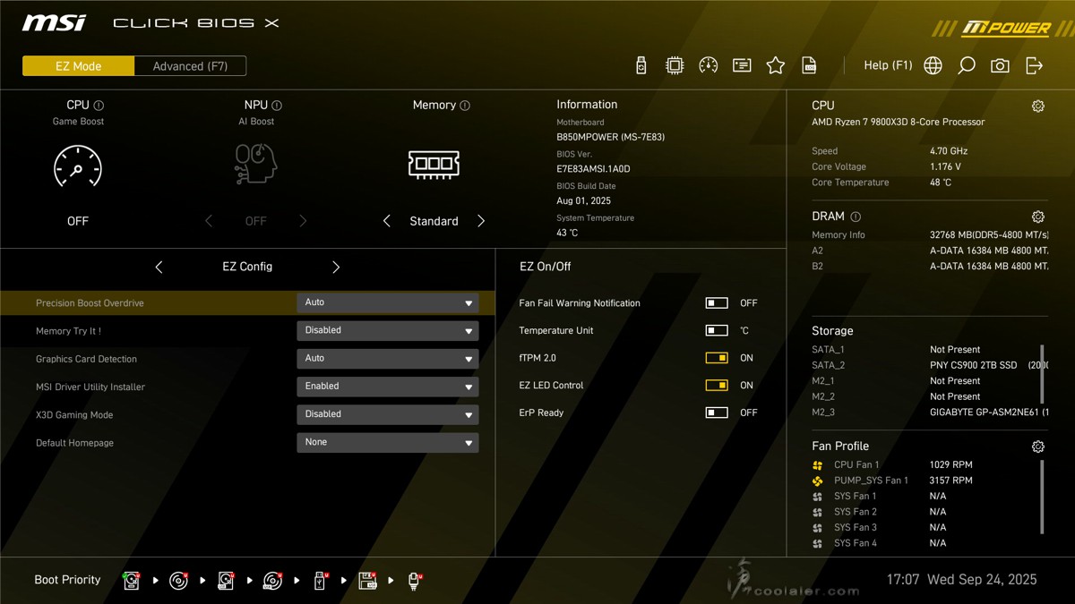Click the Game Boost dial icon

click(78, 166)
